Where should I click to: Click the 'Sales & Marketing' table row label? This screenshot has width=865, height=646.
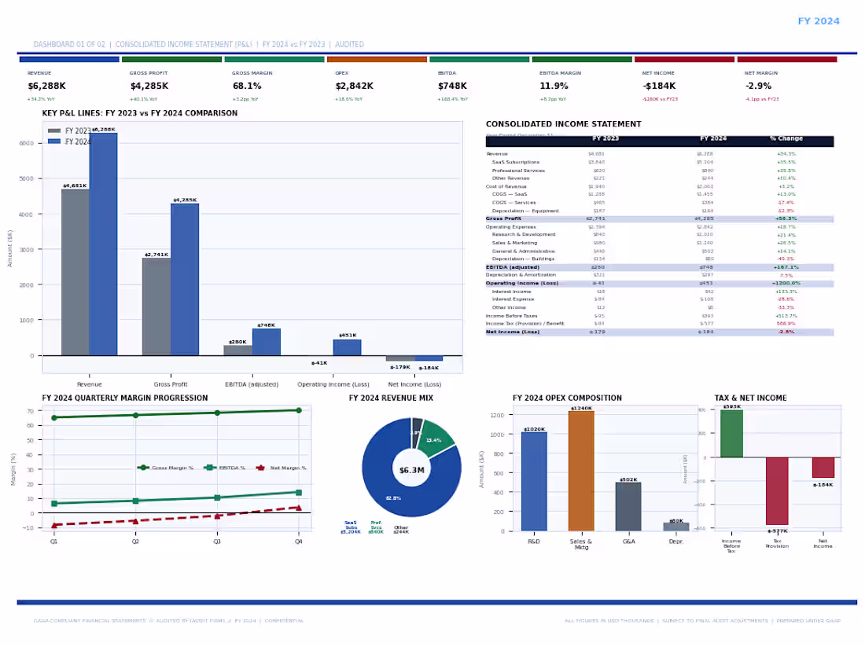(x=514, y=243)
